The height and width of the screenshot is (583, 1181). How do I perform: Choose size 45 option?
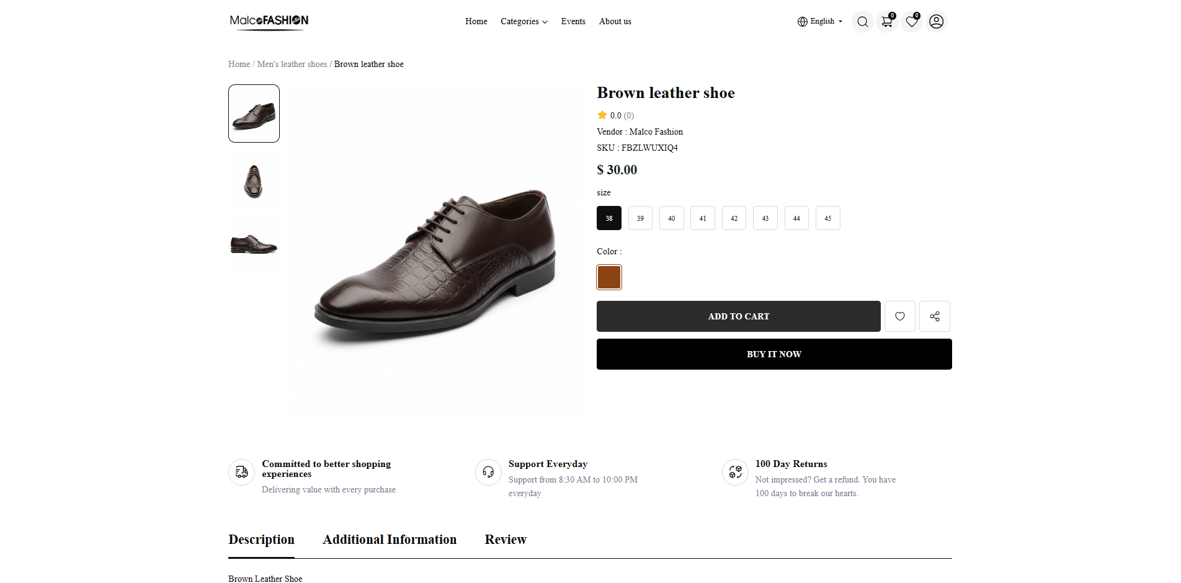[827, 218]
